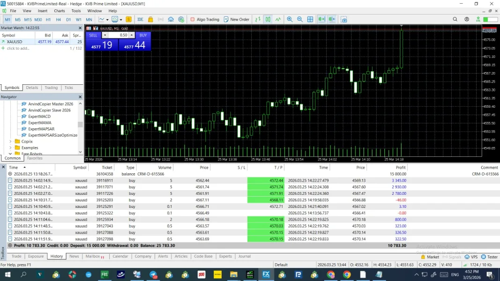
Task: Expand the Copiix folder in Navigator
Action: pyautogui.click(x=10, y=141)
